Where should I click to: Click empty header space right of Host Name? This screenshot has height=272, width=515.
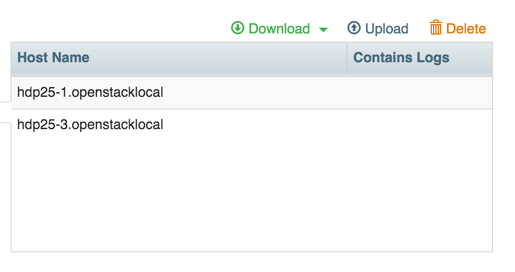coord(219,58)
